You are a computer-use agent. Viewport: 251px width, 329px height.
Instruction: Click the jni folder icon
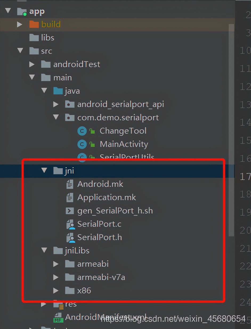(x=58, y=171)
